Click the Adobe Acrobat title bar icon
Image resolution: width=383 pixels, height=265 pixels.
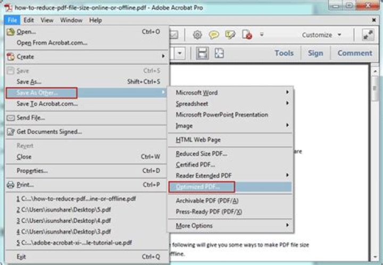[9, 8]
